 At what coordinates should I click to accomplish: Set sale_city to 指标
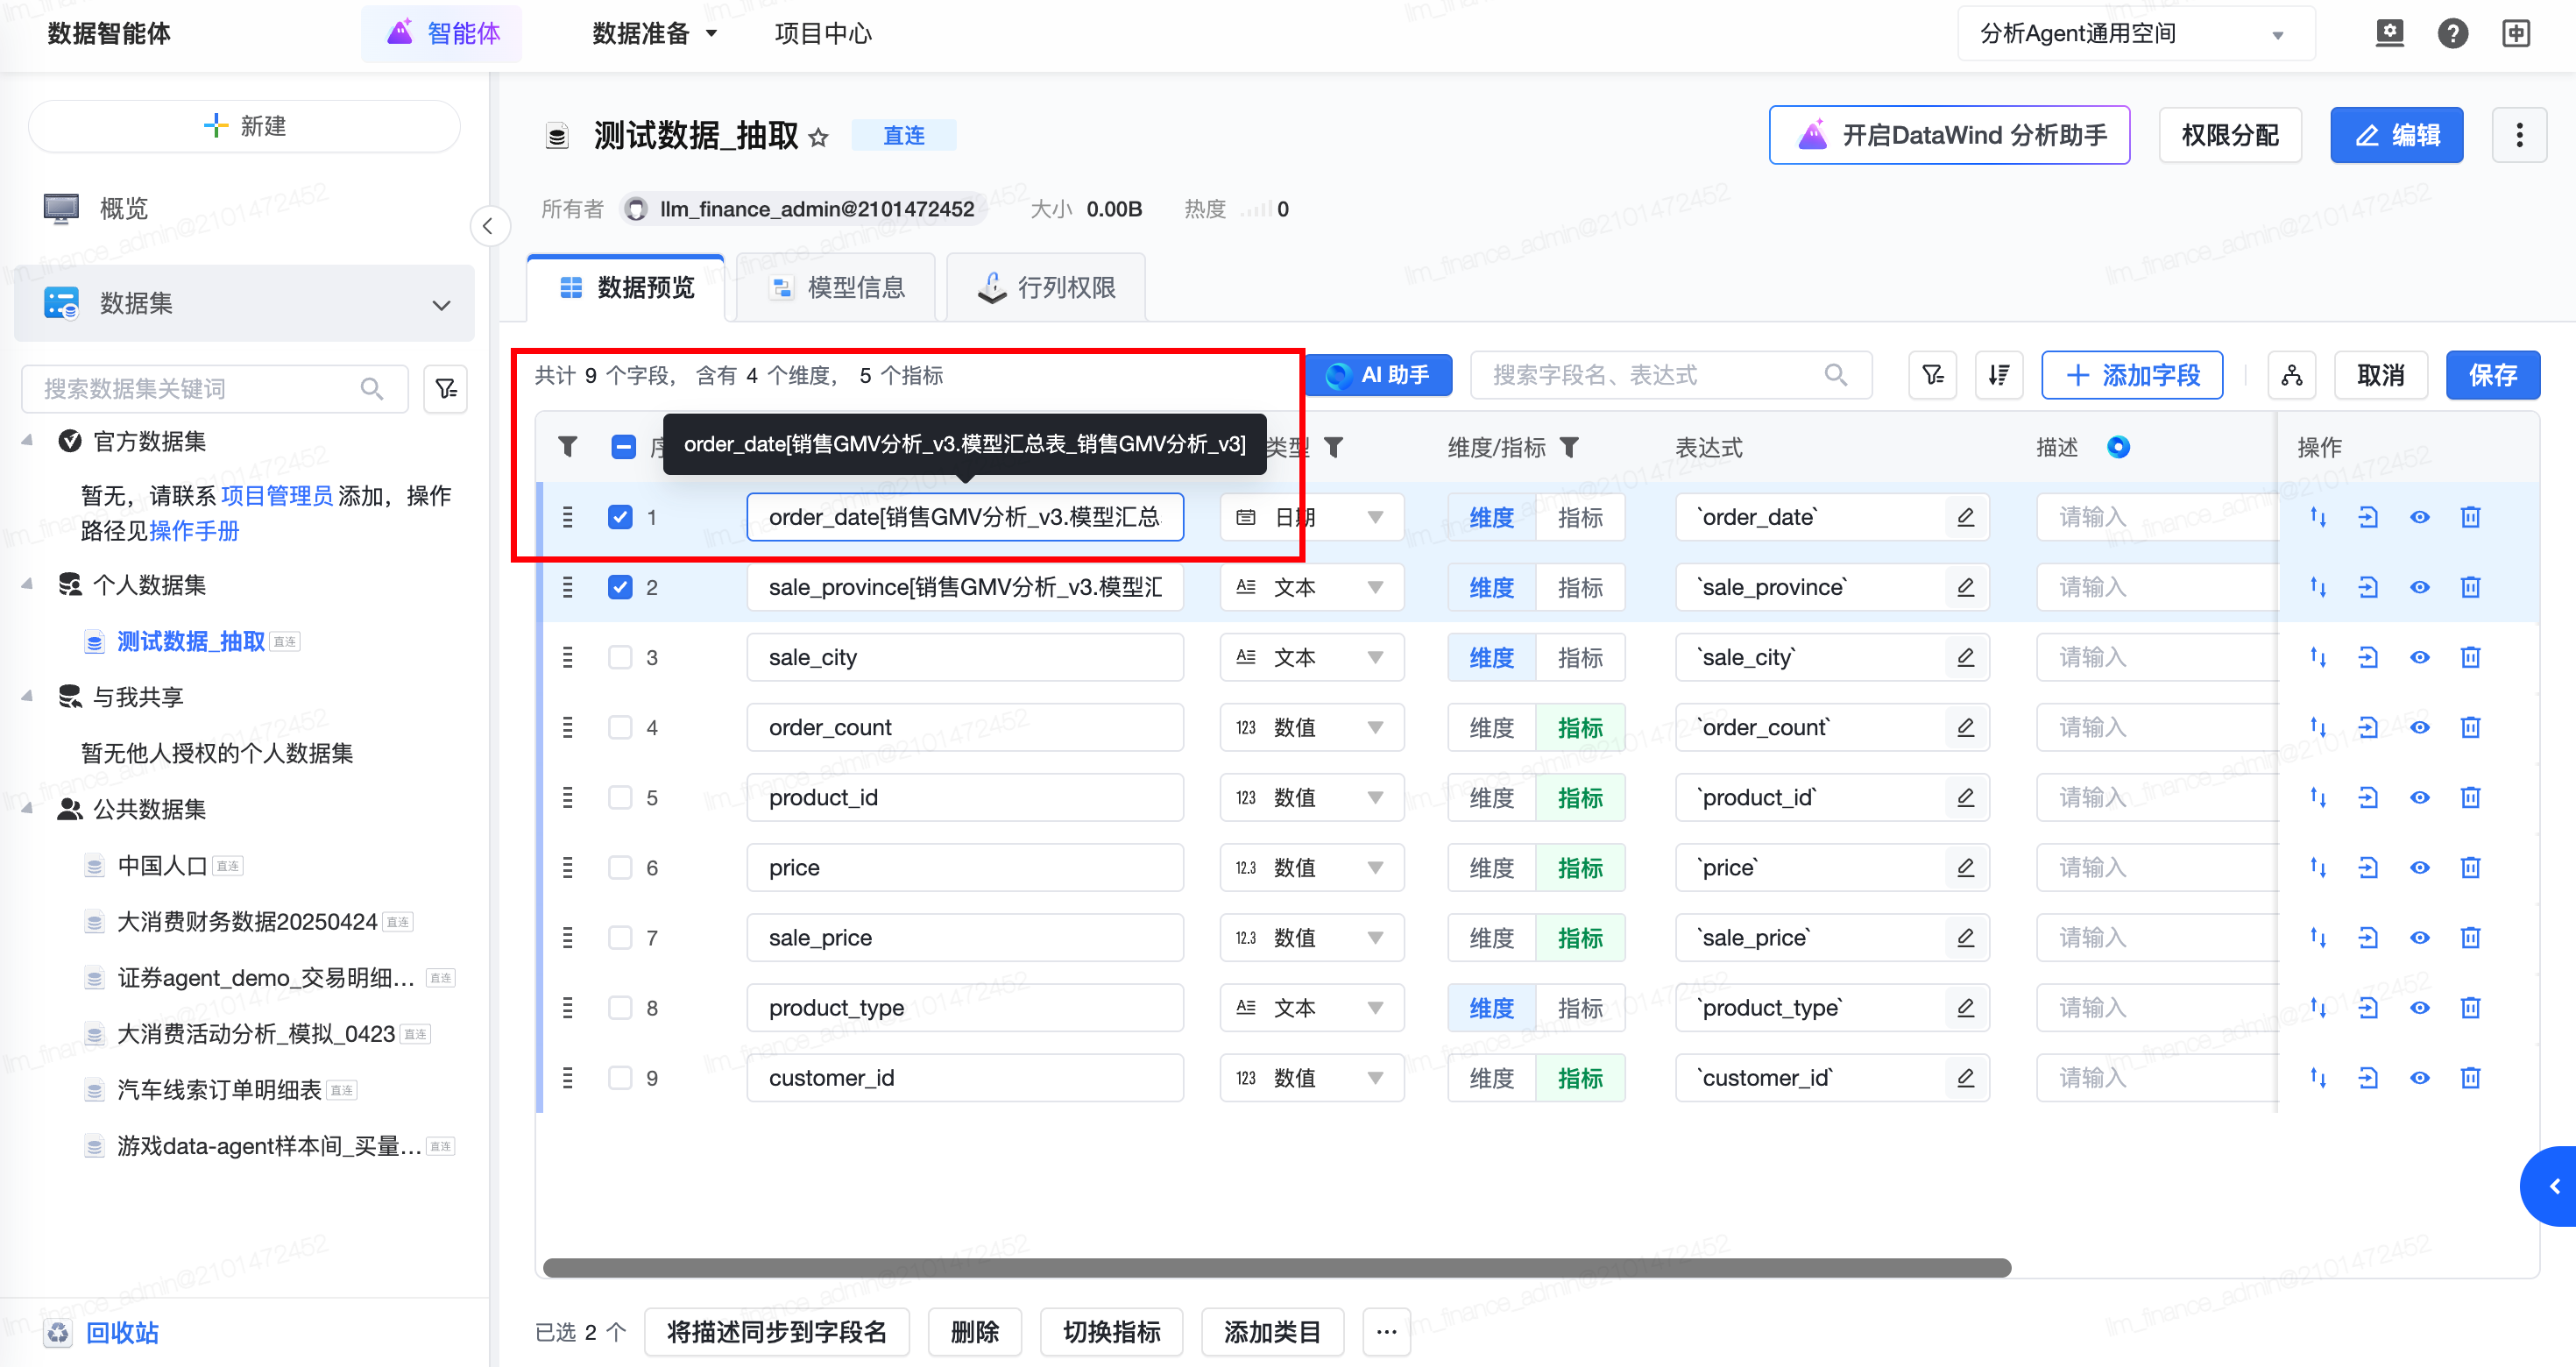click(x=1580, y=657)
